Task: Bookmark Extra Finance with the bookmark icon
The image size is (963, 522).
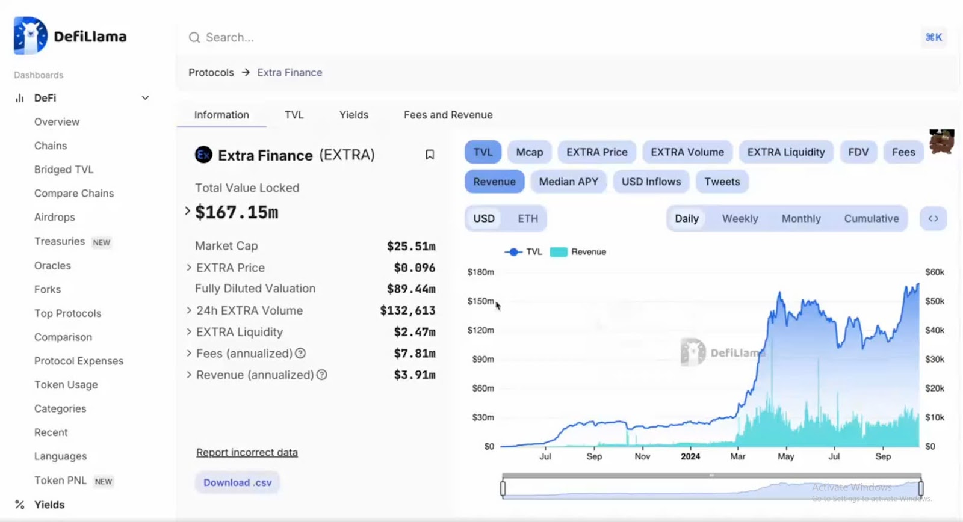Action: pyautogui.click(x=430, y=155)
